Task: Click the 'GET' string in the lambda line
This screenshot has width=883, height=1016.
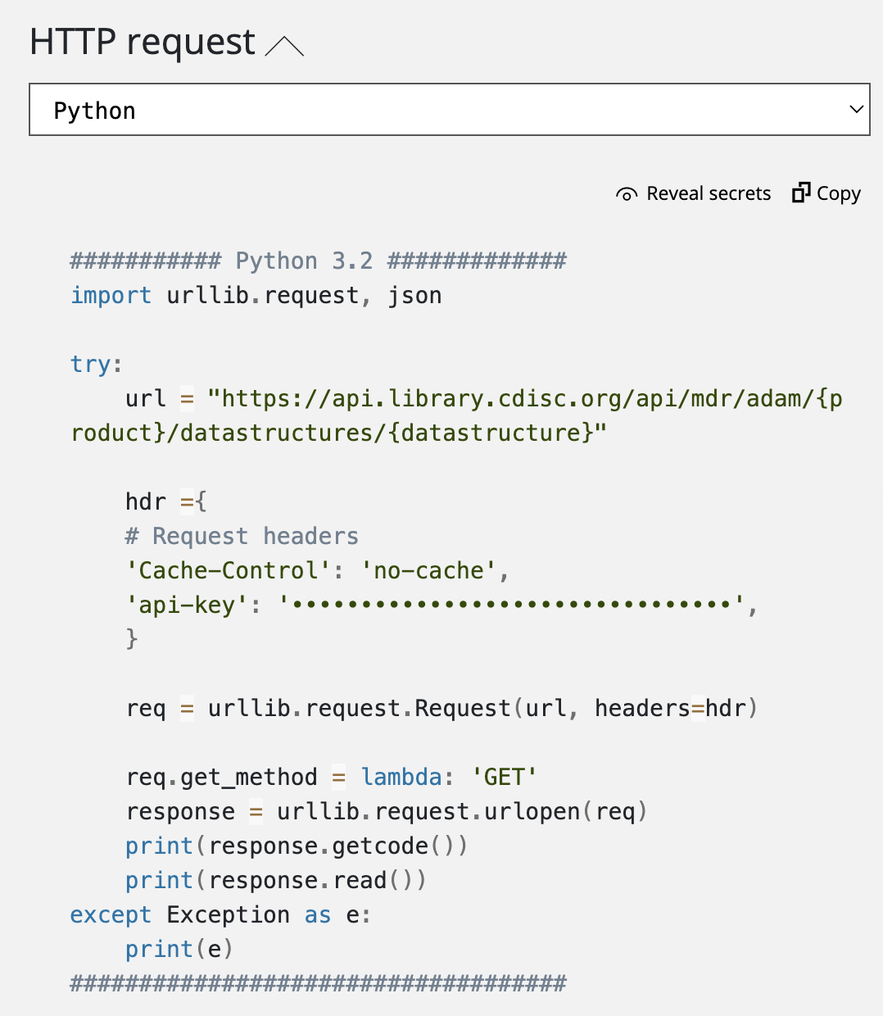Action: (504, 778)
